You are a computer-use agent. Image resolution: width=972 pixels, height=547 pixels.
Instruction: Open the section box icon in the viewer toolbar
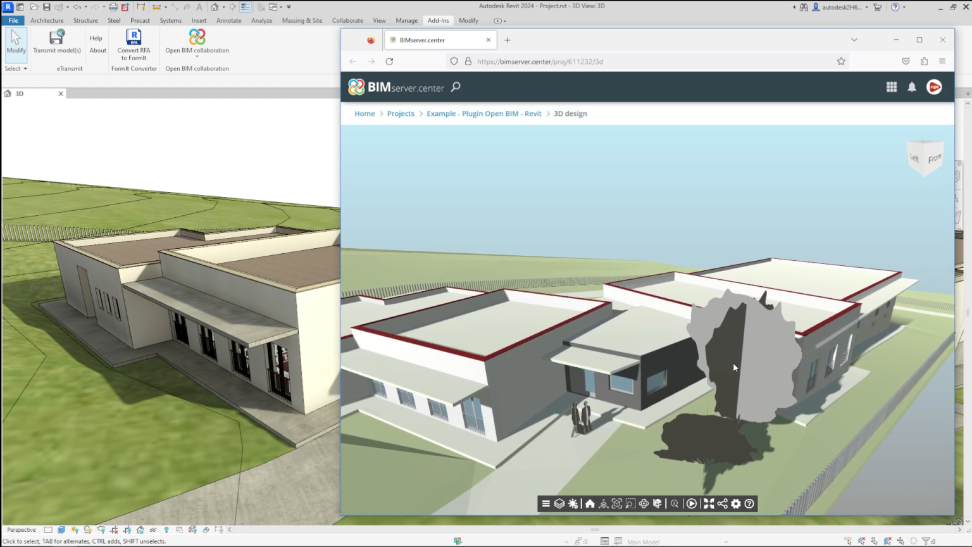point(657,503)
